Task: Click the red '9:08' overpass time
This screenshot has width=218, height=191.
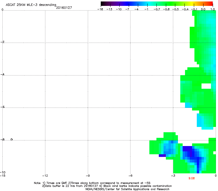Action: point(191,178)
